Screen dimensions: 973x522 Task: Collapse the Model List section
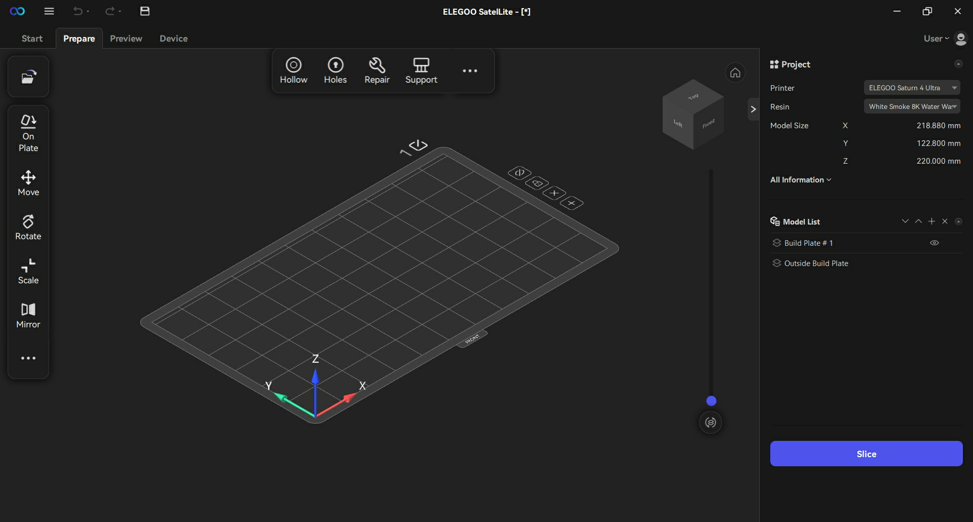[958, 221]
